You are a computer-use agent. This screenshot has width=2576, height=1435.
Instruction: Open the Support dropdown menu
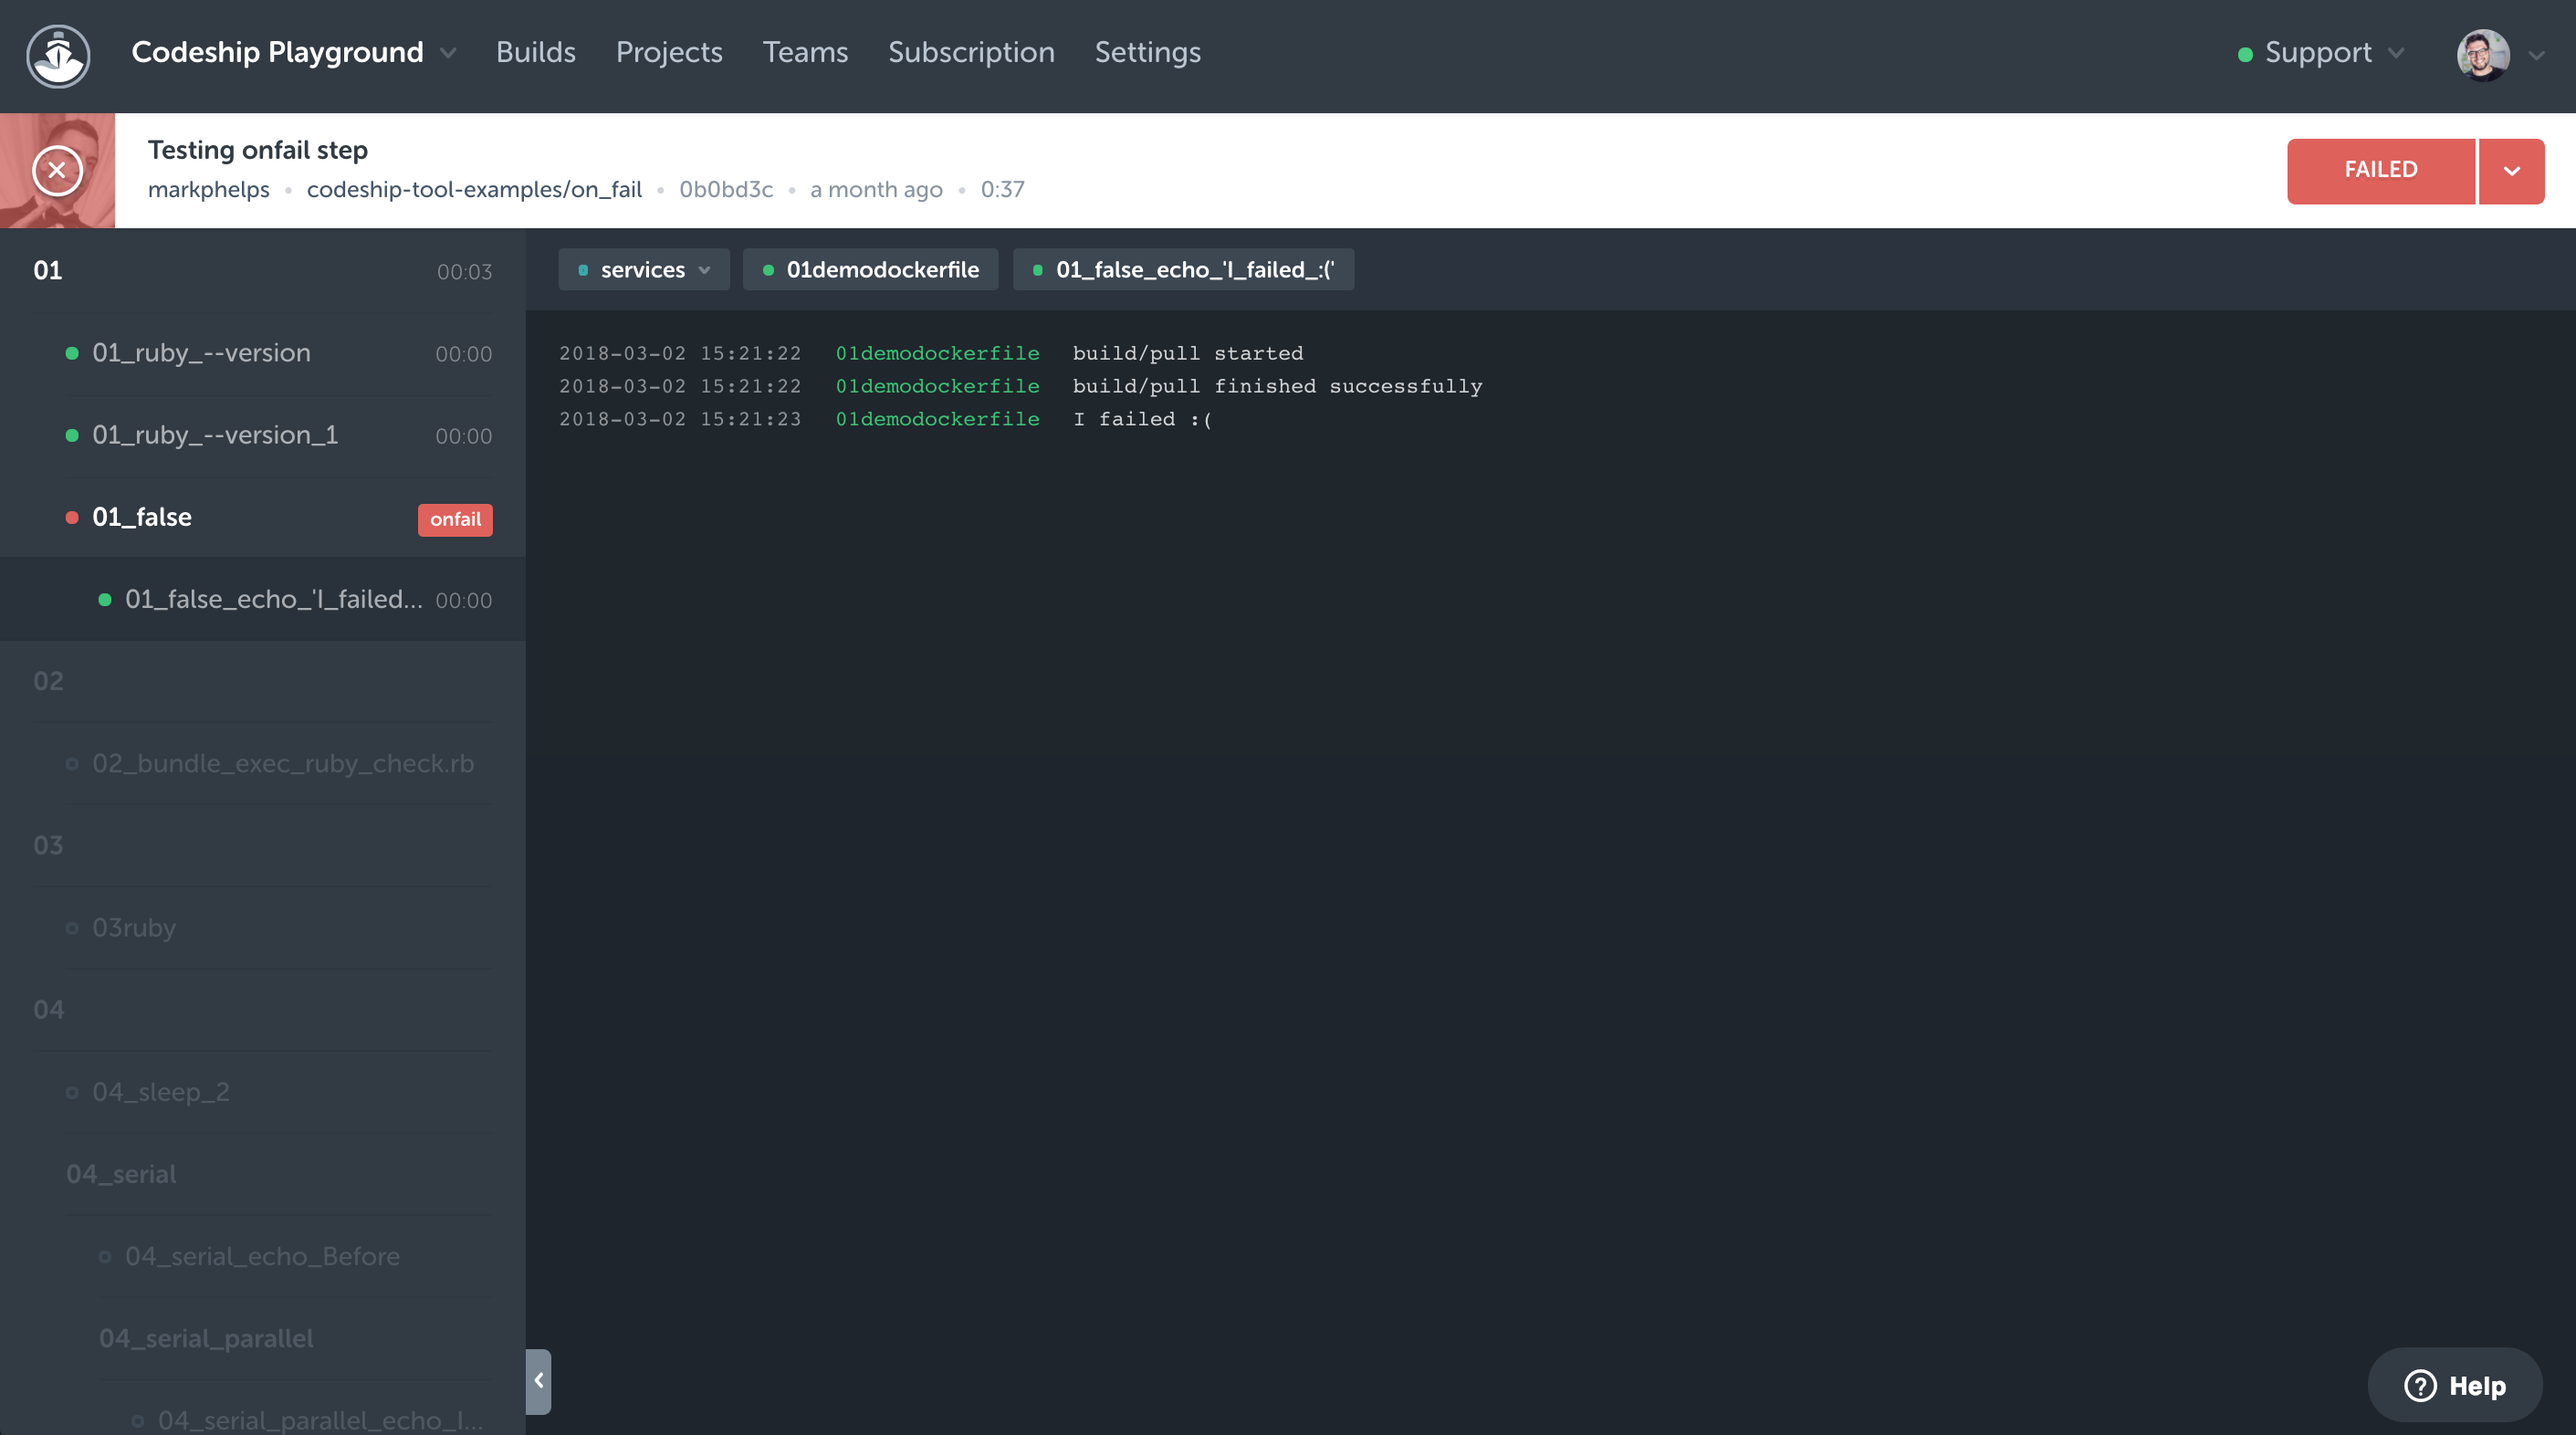pos(2320,53)
